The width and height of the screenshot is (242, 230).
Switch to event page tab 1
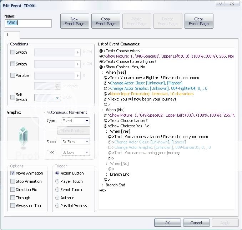point(12,35)
